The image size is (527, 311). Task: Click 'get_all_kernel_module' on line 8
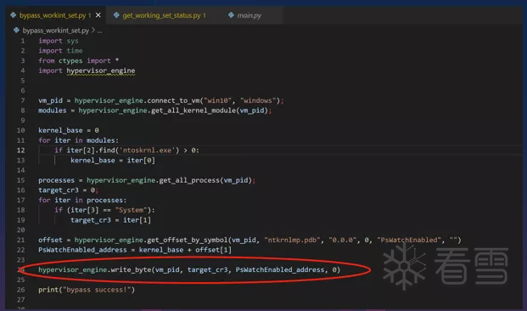193,110
